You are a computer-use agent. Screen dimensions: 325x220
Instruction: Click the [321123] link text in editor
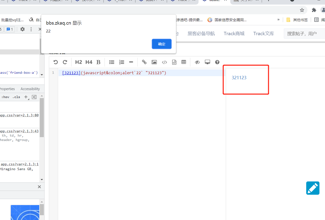tap(71, 73)
